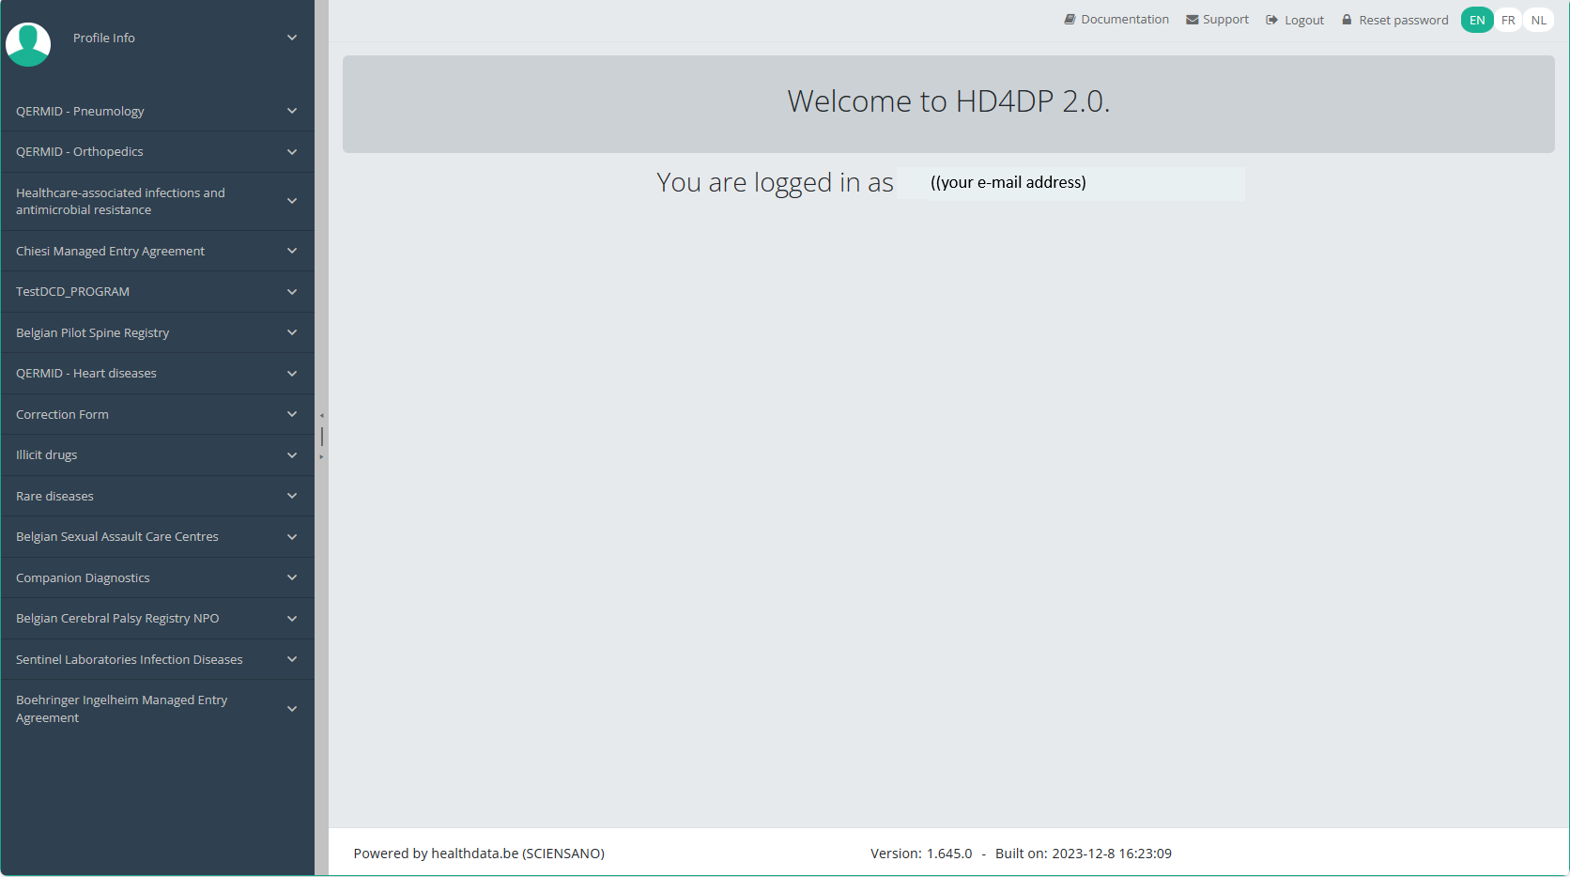The width and height of the screenshot is (1570, 877).
Task: Click the Logout link
Action: pos(1303,20)
